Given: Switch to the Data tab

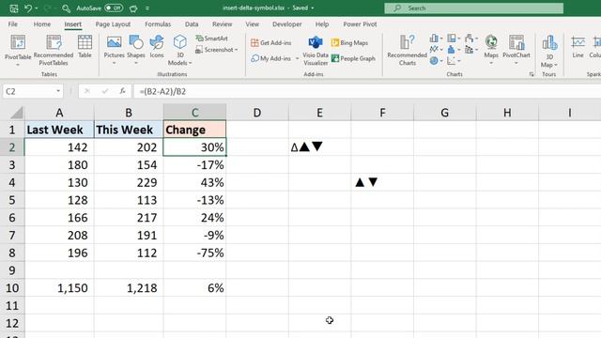Looking at the screenshot, I should pos(192,24).
